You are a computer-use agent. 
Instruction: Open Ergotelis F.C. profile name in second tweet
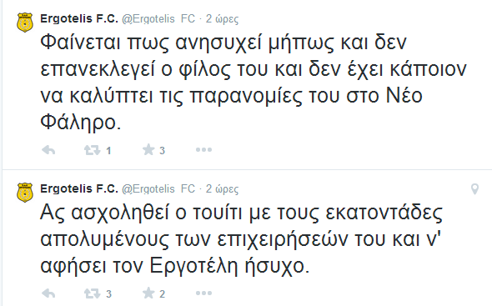(x=79, y=189)
